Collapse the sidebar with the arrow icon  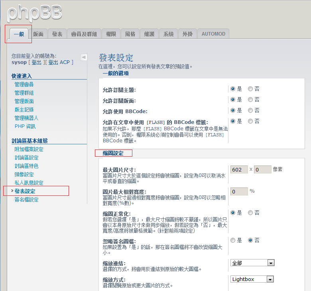[83, 57]
